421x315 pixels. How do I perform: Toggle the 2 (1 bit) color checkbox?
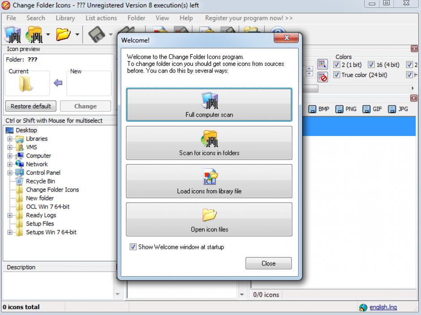click(337, 65)
